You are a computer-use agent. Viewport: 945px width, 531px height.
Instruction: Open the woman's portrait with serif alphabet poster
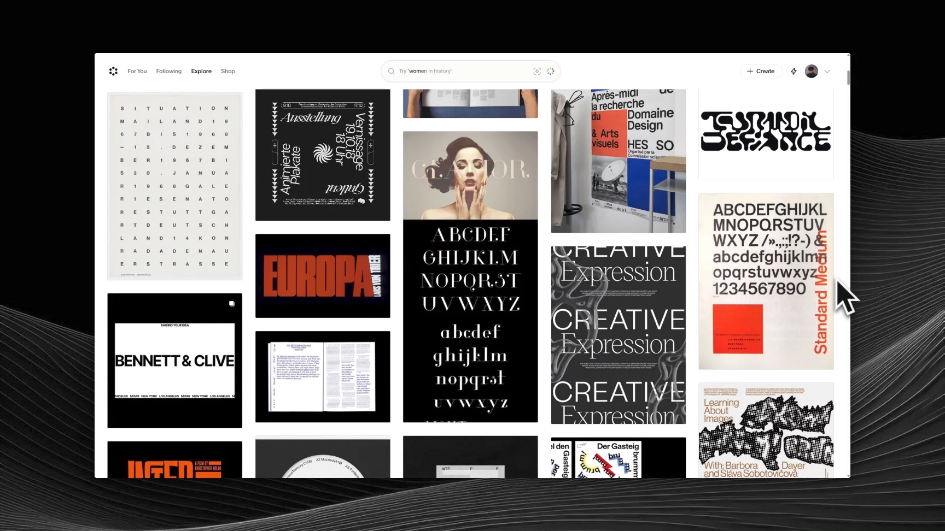(470, 276)
